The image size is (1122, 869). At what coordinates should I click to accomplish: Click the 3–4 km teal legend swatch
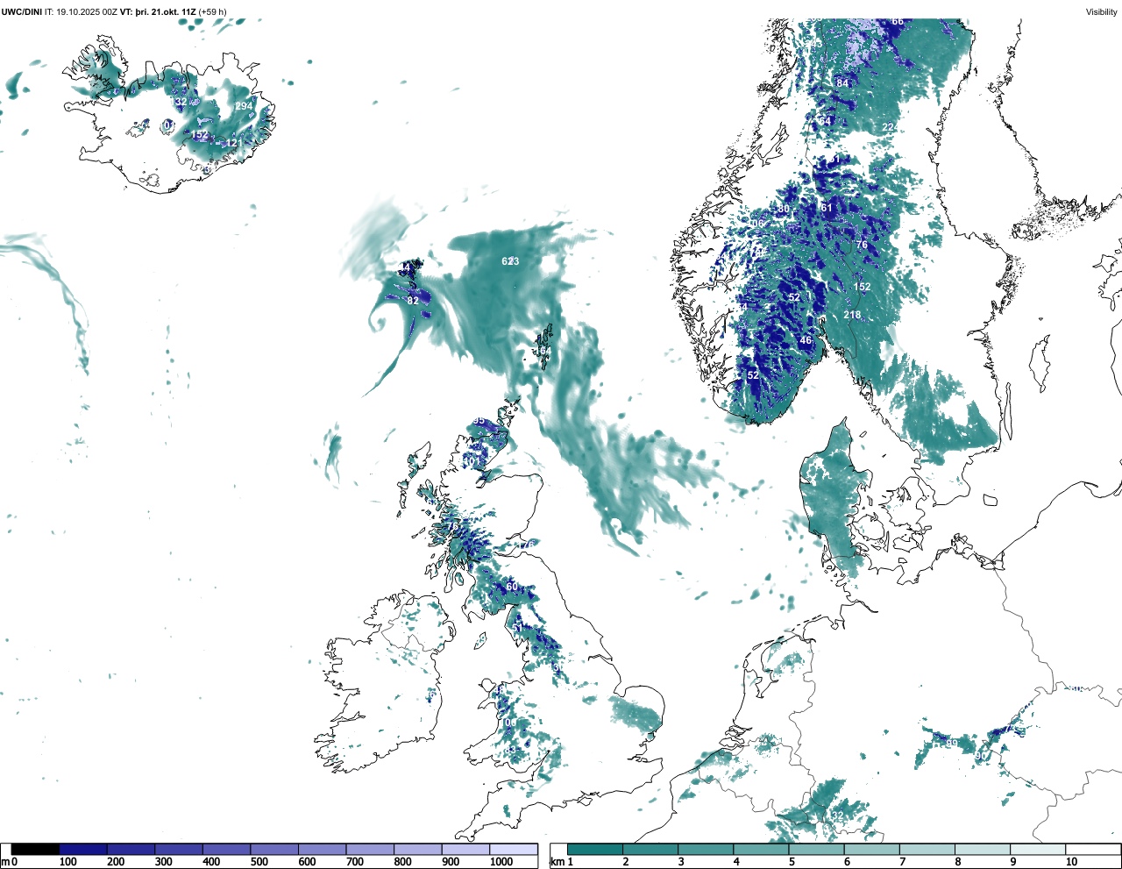tap(706, 849)
